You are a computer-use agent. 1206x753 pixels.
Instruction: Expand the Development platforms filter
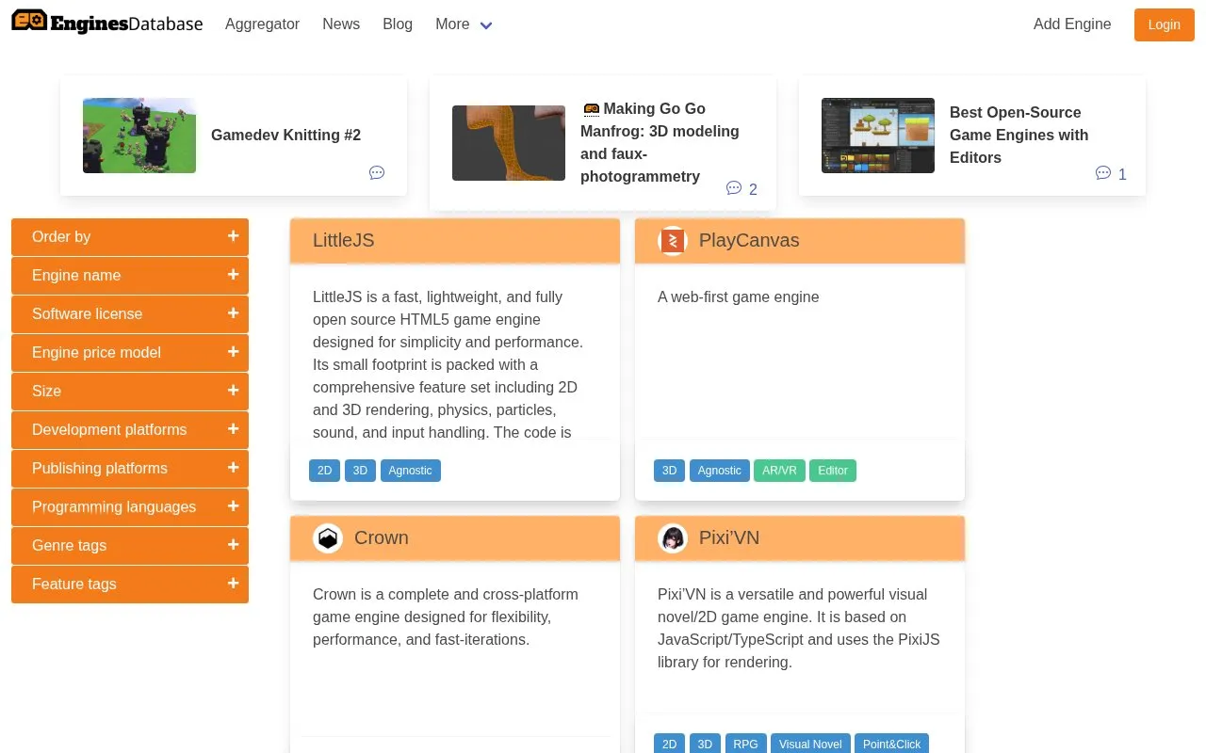pyautogui.click(x=130, y=430)
